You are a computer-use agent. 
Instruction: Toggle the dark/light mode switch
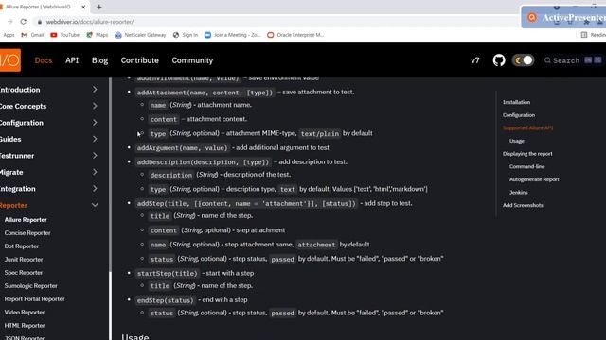tap(523, 60)
